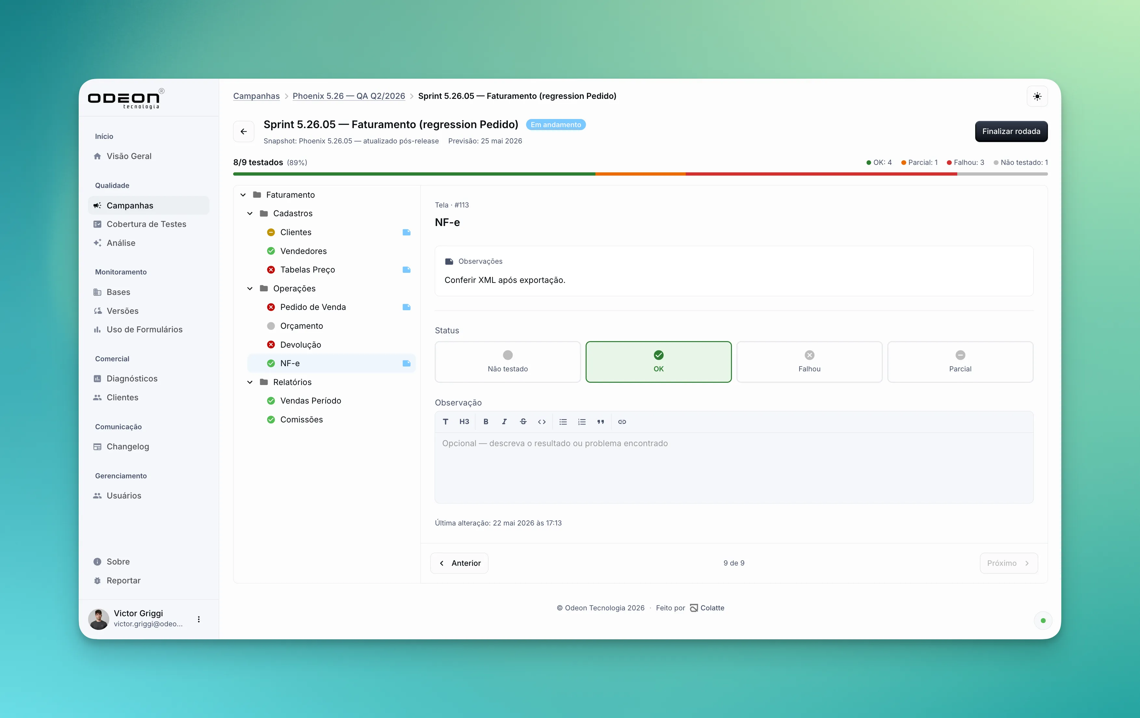Open Análise in sidebar
Viewport: 1140px width, 718px height.
149,243
